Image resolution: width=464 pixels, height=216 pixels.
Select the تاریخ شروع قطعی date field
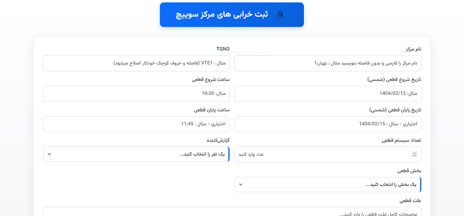click(x=328, y=93)
